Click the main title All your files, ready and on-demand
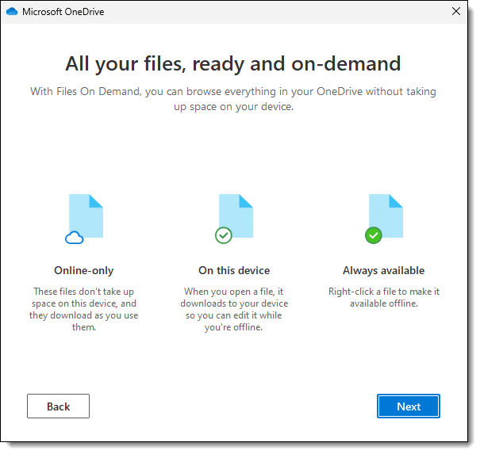This screenshot has width=480, height=454. 233,64
